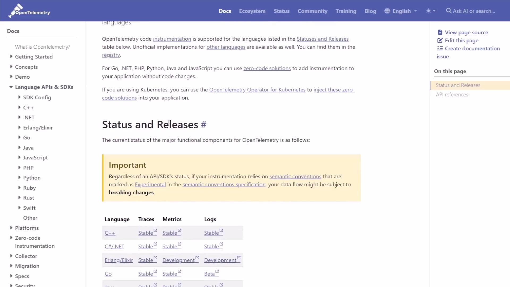Open the Training nav item
Image resolution: width=510 pixels, height=287 pixels.
click(x=346, y=11)
